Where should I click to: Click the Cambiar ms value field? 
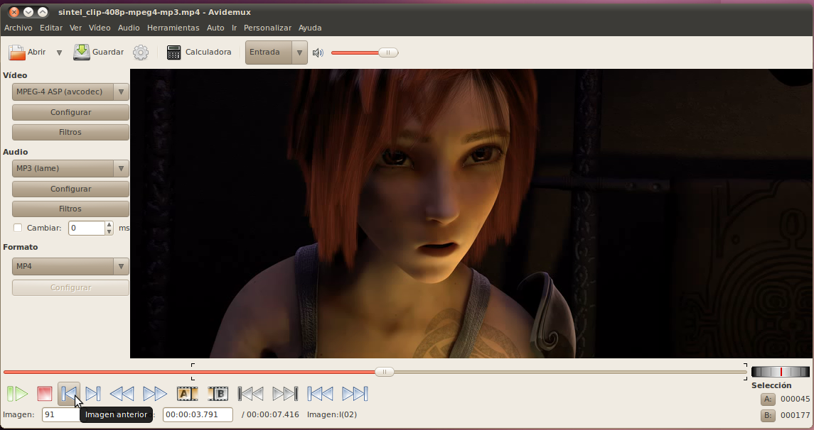pos(87,228)
